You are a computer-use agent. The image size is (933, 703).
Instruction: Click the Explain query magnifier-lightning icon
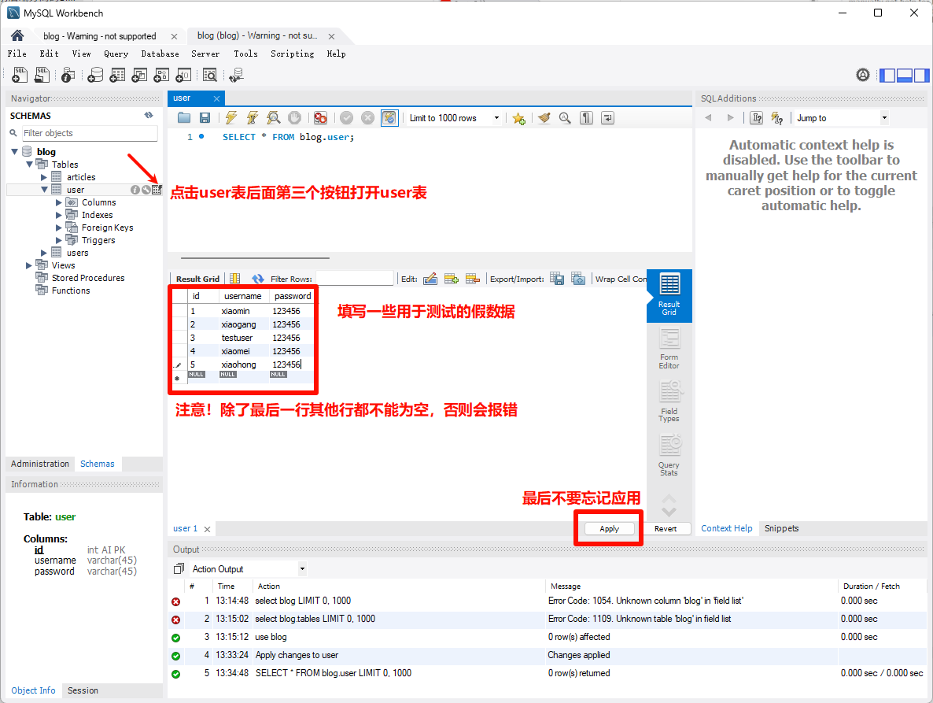pyautogui.click(x=273, y=118)
